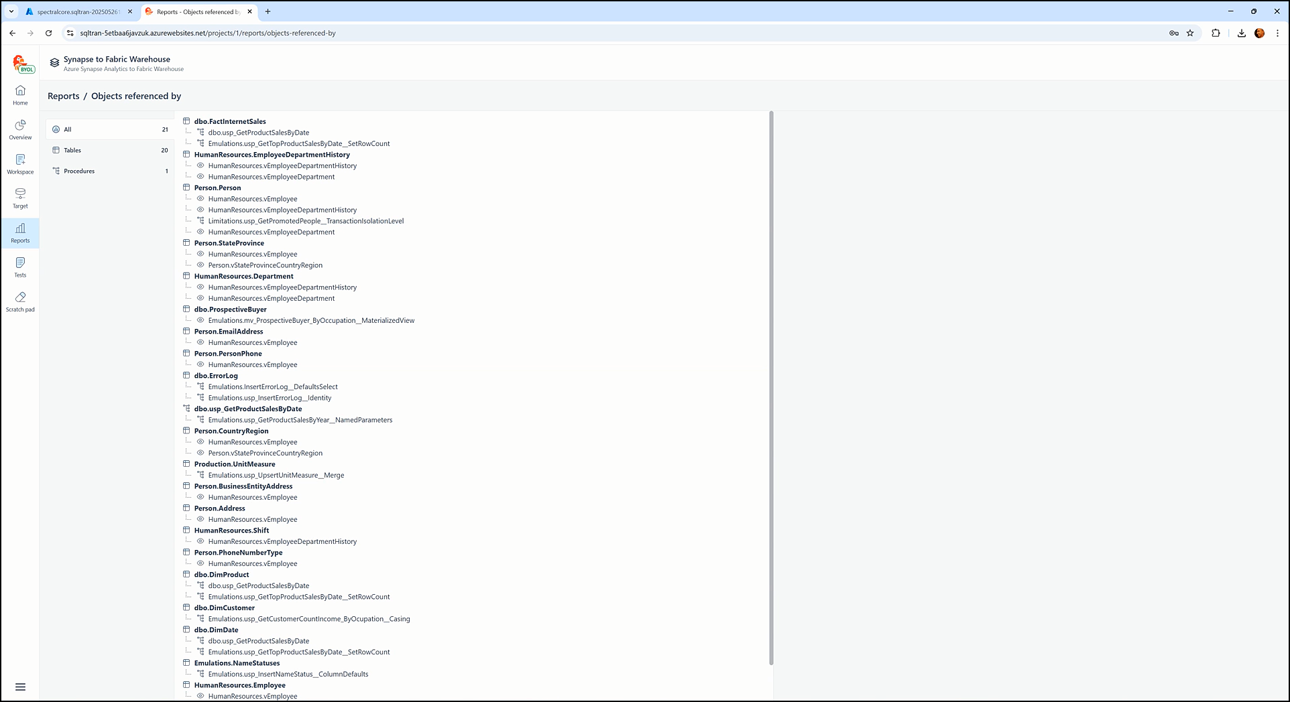The height and width of the screenshot is (702, 1290).
Task: Click the hamburger menu icon at bottom-left
Action: tap(20, 687)
